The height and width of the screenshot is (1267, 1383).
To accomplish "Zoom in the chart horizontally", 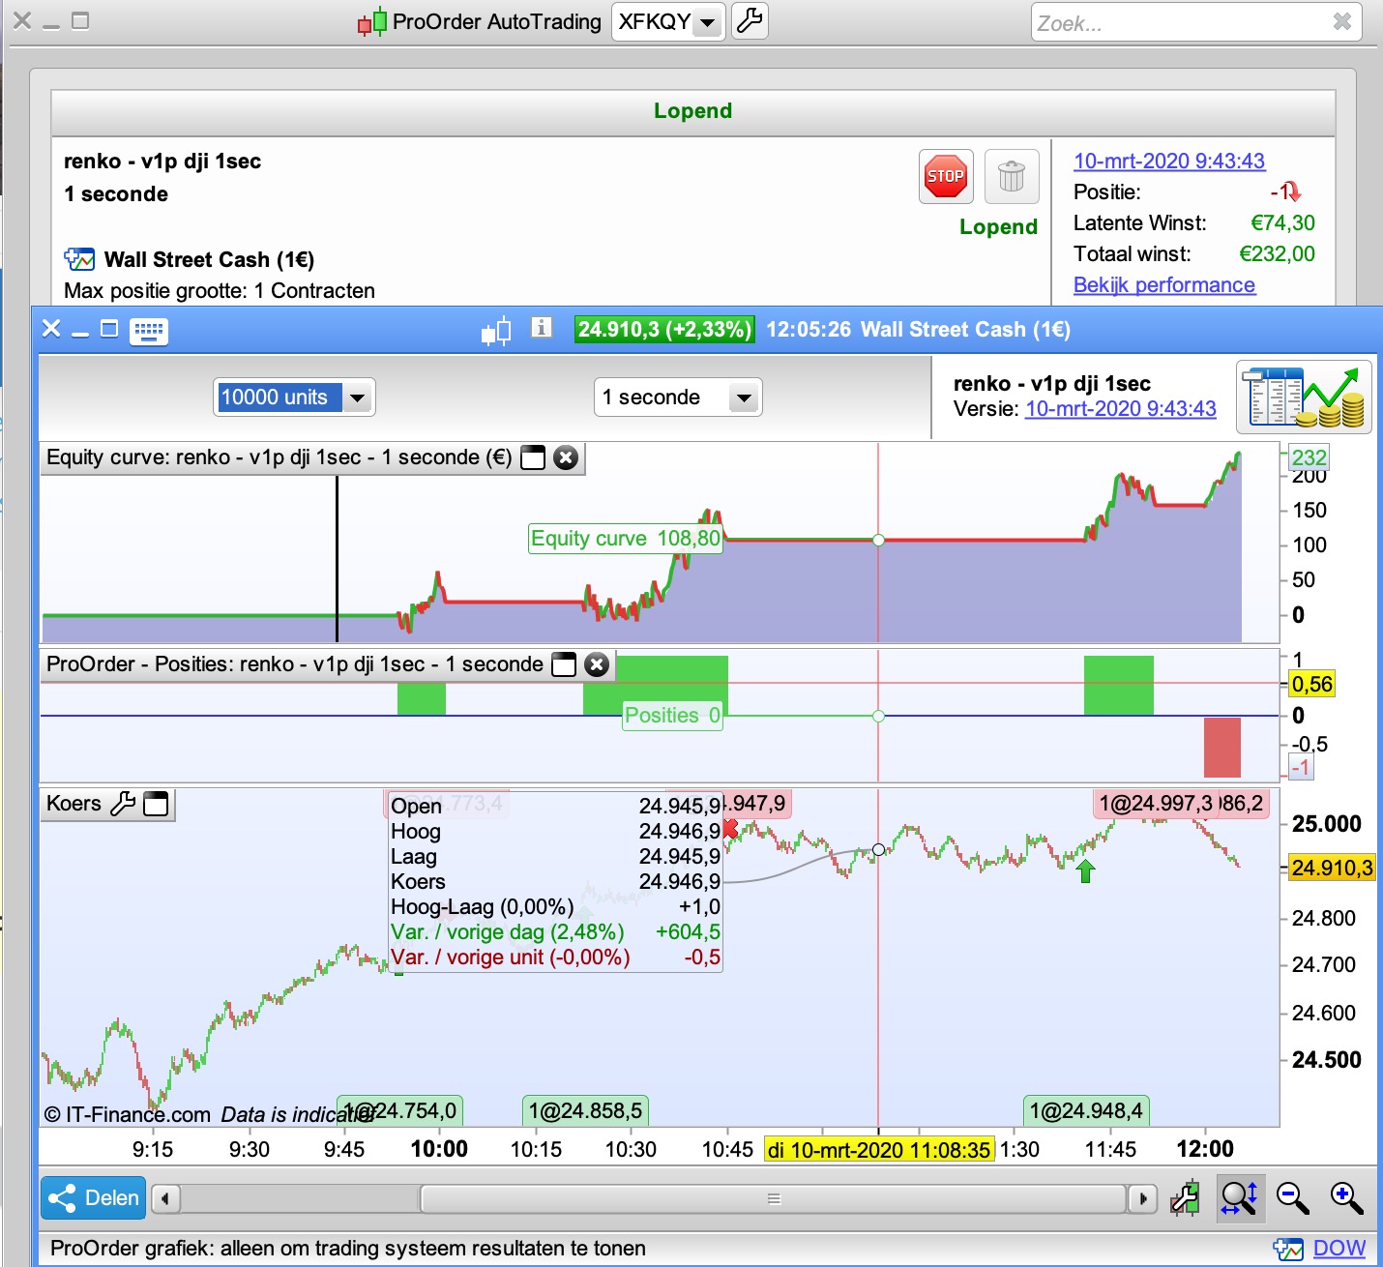I will [1347, 1198].
